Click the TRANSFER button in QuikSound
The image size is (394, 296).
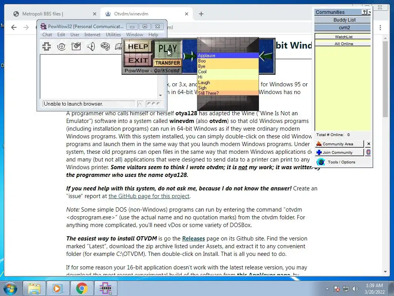click(x=168, y=63)
